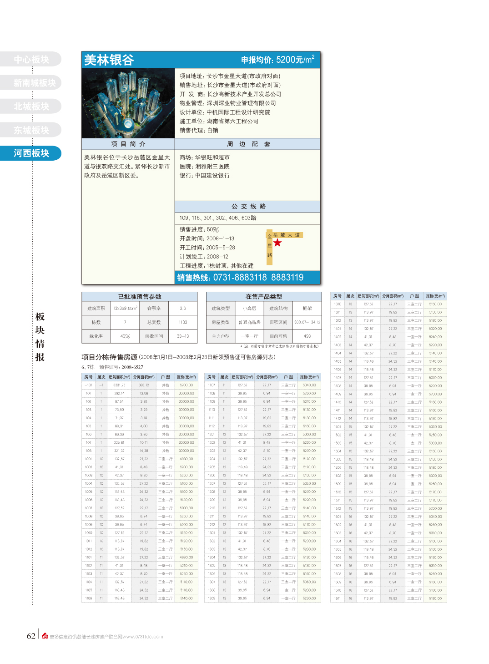Click the 美林银谷 title header
489x664 pixels.
[x=109, y=60]
